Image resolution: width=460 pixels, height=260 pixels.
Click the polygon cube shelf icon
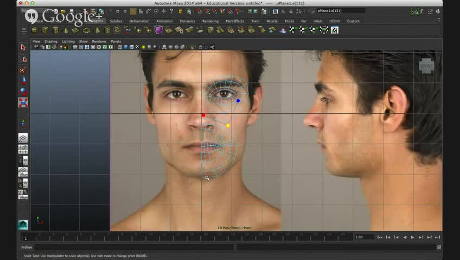coord(45,30)
